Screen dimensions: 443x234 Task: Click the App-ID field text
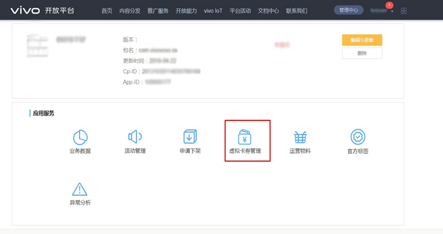147,82
